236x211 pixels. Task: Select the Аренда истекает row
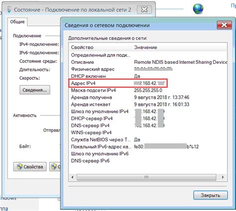(148, 104)
